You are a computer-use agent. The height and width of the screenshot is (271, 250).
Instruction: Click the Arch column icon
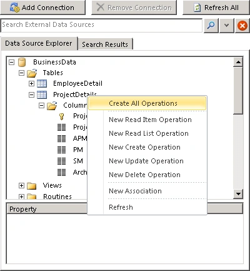pyautogui.click(x=61, y=172)
